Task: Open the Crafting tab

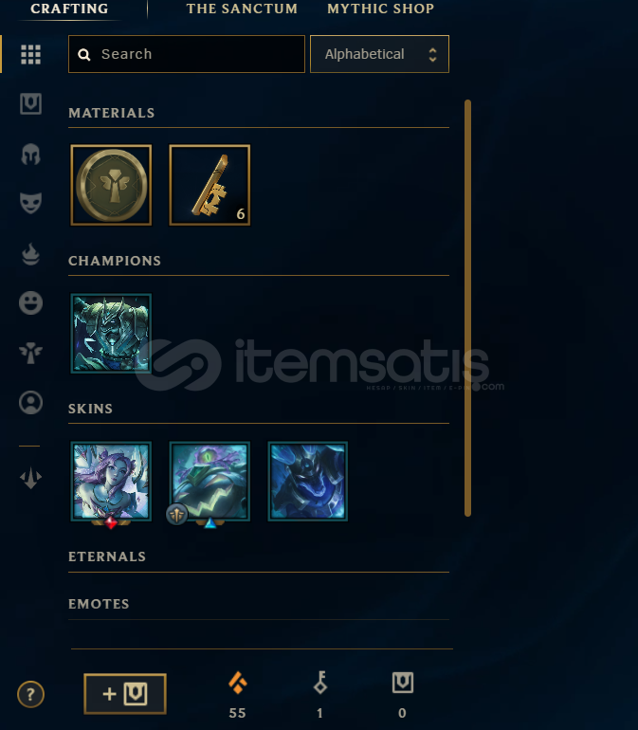Action: point(69,9)
